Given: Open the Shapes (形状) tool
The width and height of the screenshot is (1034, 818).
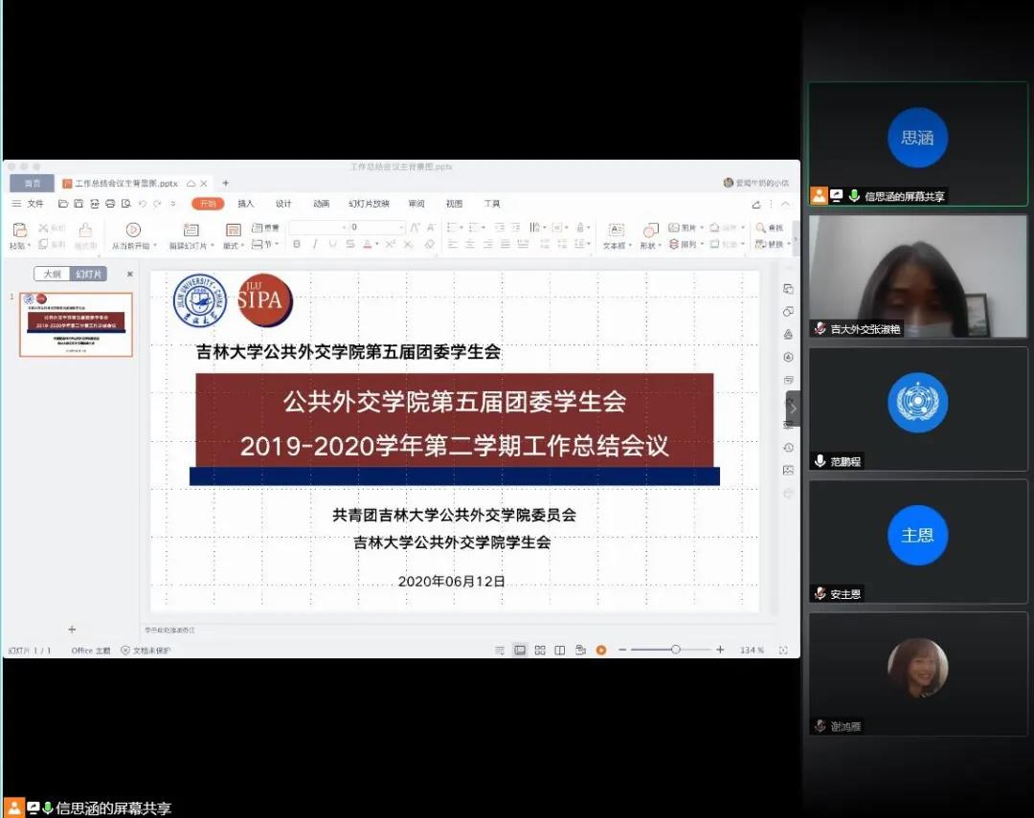Looking at the screenshot, I should pyautogui.click(x=651, y=231).
